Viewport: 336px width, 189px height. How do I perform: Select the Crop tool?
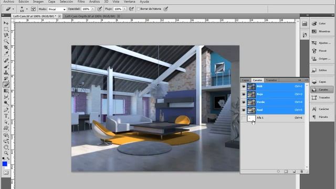[6, 47]
